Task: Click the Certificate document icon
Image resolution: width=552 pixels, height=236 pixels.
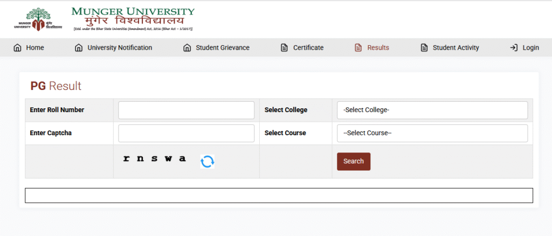Action: point(284,48)
